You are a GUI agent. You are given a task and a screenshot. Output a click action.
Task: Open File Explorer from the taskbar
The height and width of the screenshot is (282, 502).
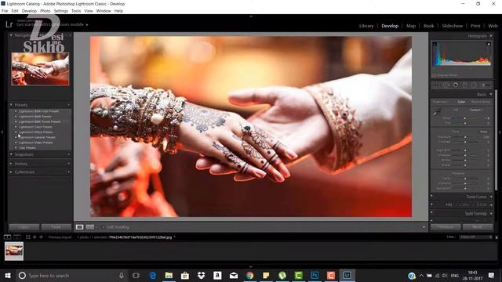click(x=169, y=275)
